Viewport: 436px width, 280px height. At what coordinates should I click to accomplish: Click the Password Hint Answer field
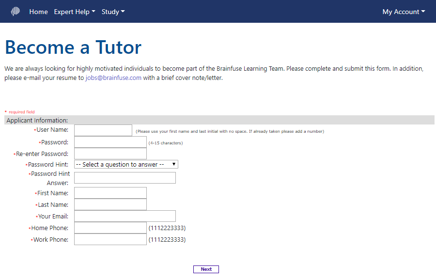point(125,178)
